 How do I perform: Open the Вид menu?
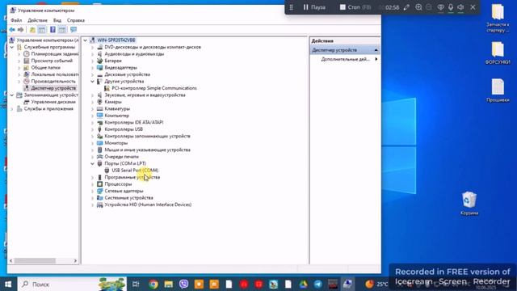[x=57, y=20]
